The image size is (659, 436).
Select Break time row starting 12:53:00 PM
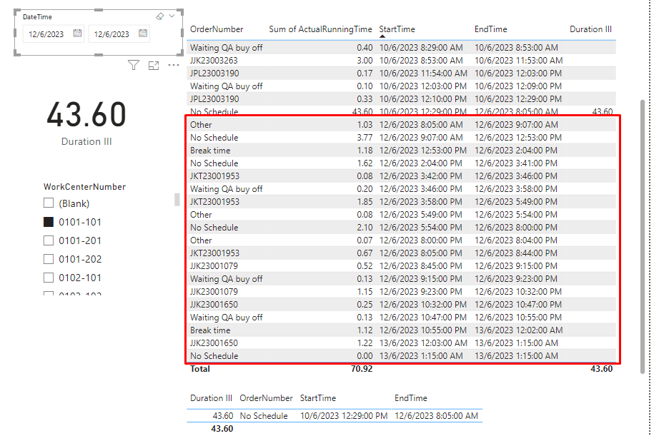(x=402, y=151)
